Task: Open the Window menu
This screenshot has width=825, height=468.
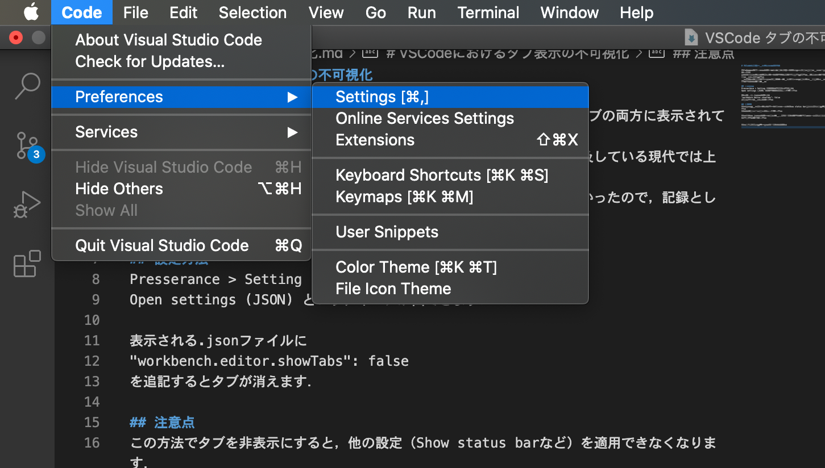Action: (x=570, y=12)
